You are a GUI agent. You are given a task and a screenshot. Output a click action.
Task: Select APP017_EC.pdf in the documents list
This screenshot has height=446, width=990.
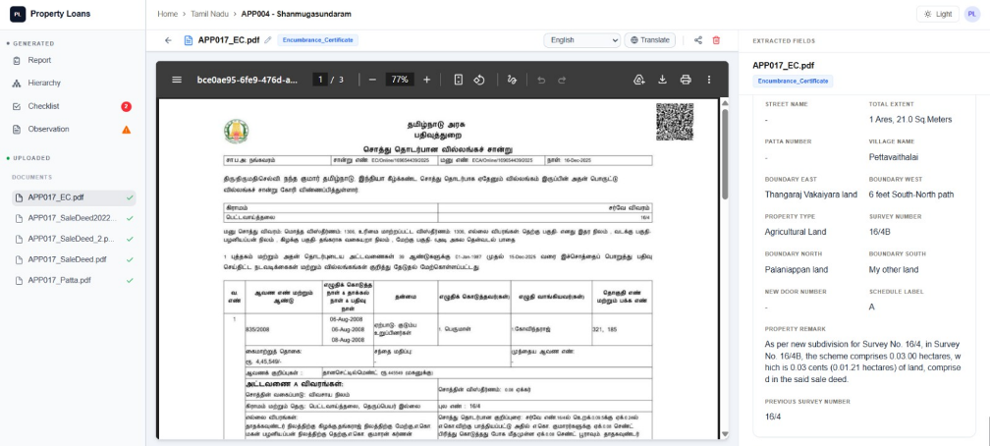(x=74, y=197)
